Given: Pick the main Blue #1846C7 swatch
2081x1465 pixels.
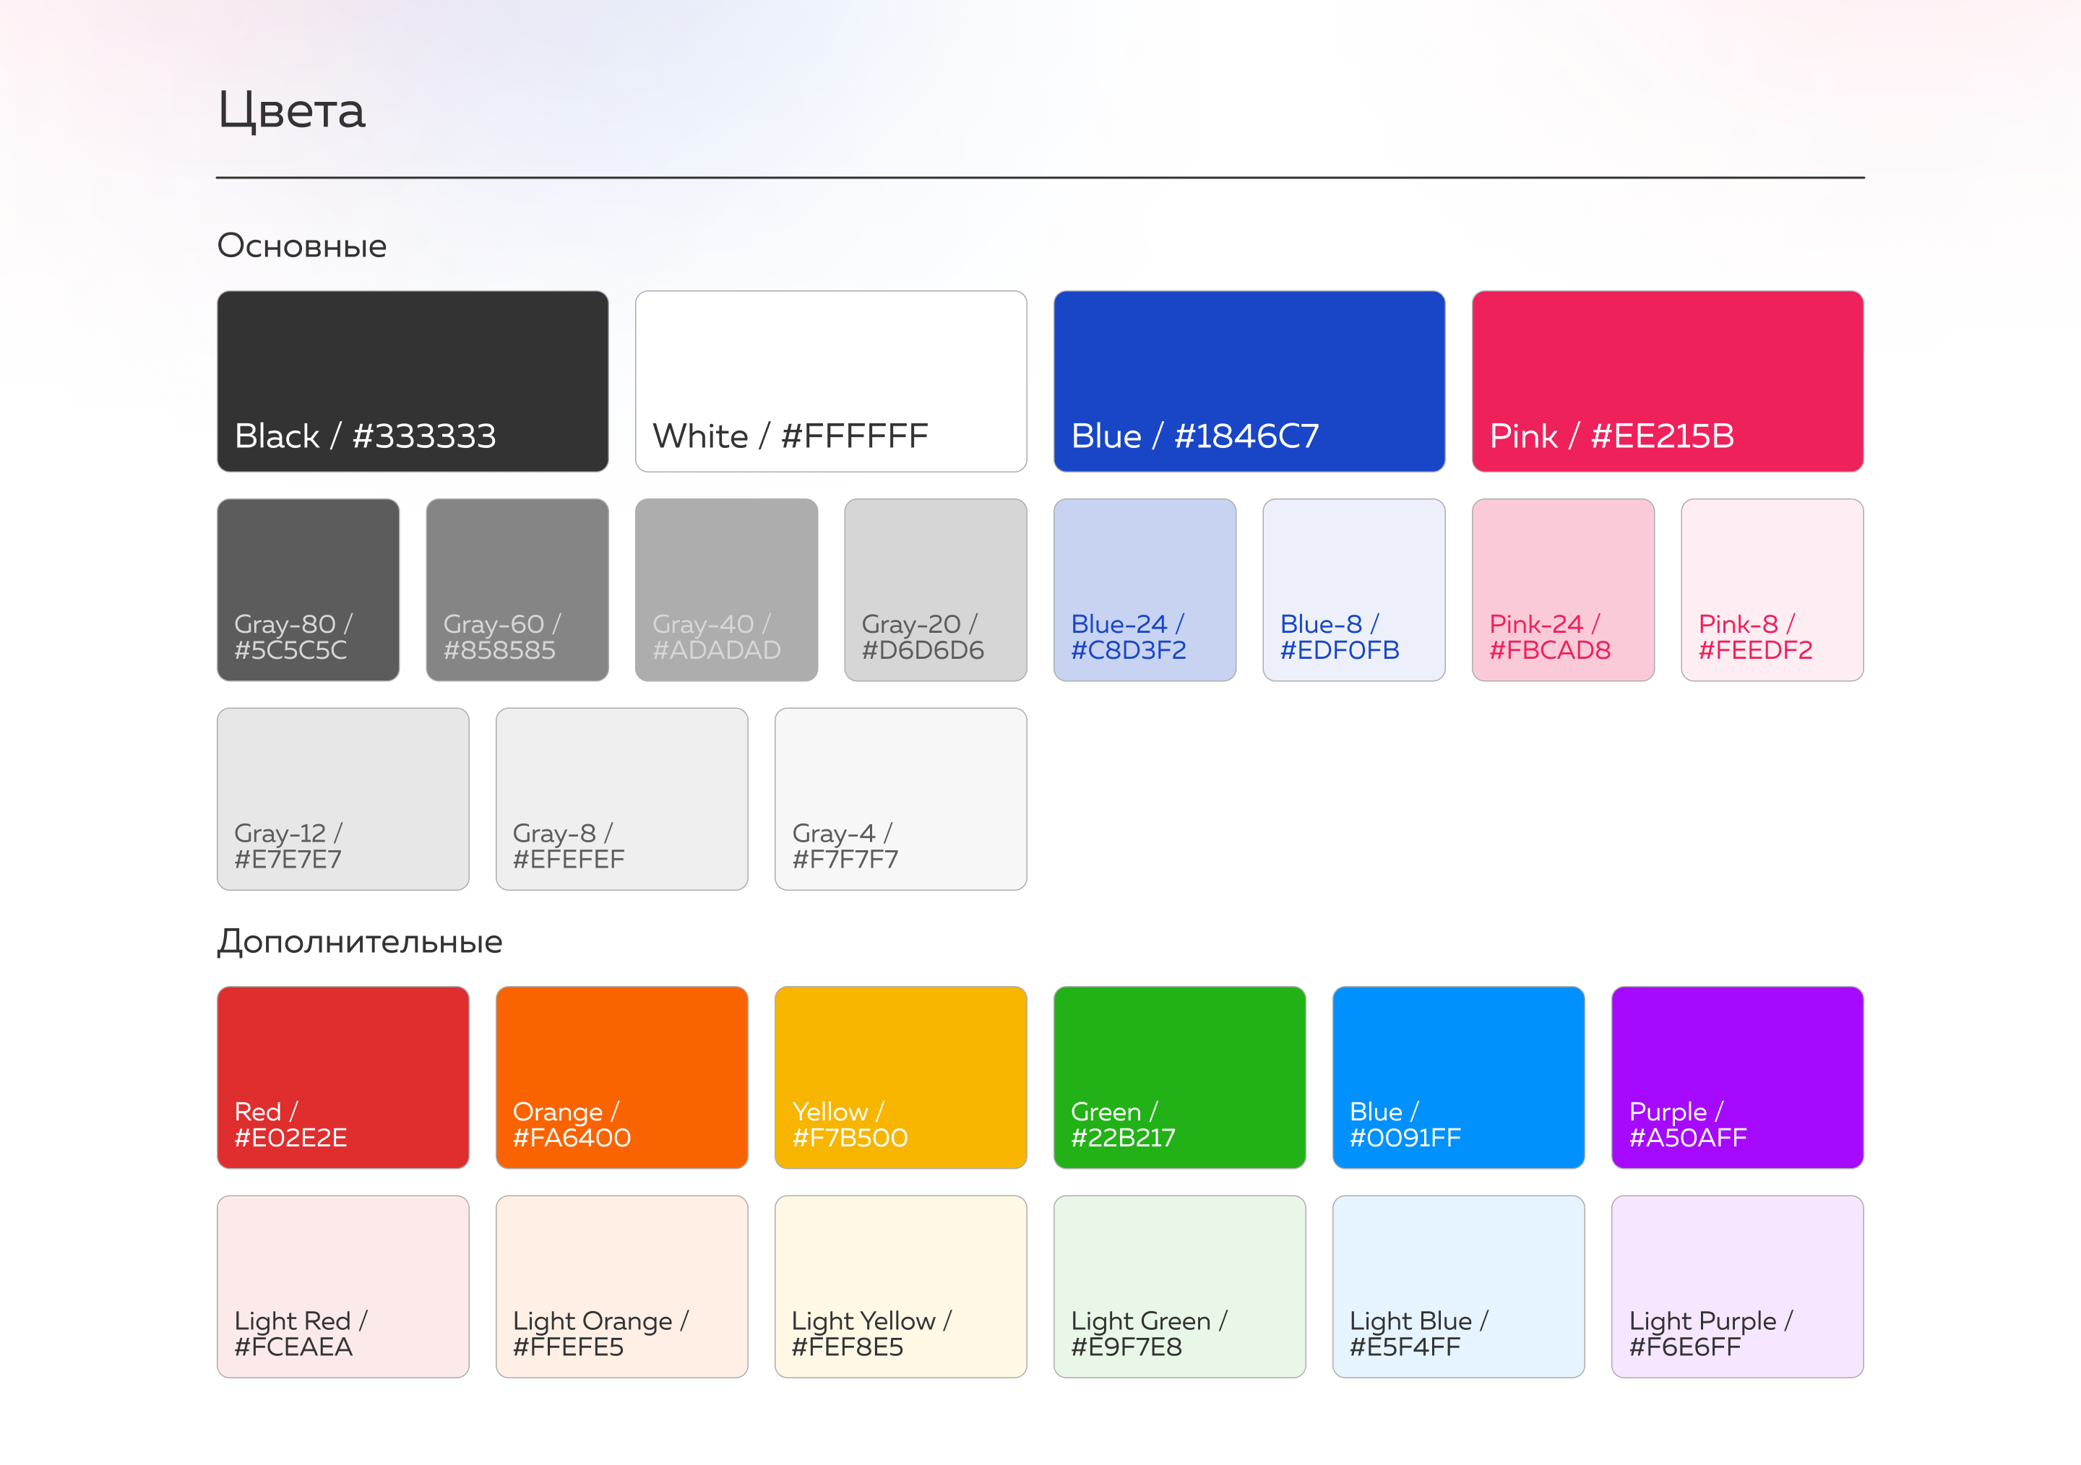Looking at the screenshot, I should pyautogui.click(x=1249, y=381).
